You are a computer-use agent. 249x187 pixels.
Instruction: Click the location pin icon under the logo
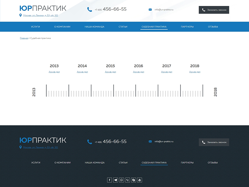21,14
